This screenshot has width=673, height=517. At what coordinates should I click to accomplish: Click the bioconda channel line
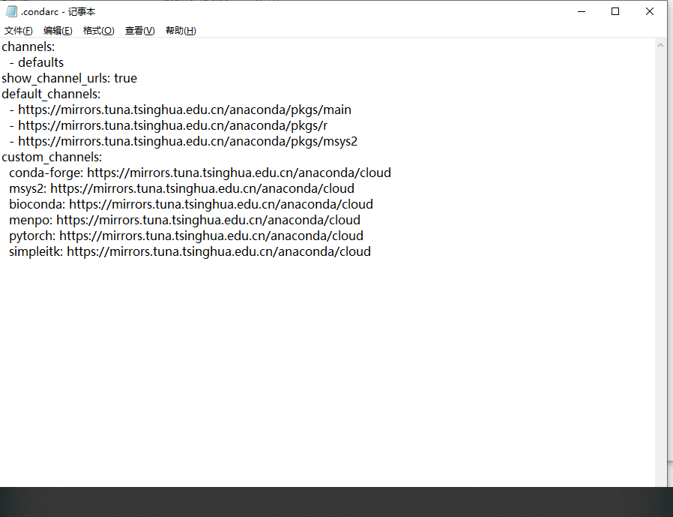[191, 204]
